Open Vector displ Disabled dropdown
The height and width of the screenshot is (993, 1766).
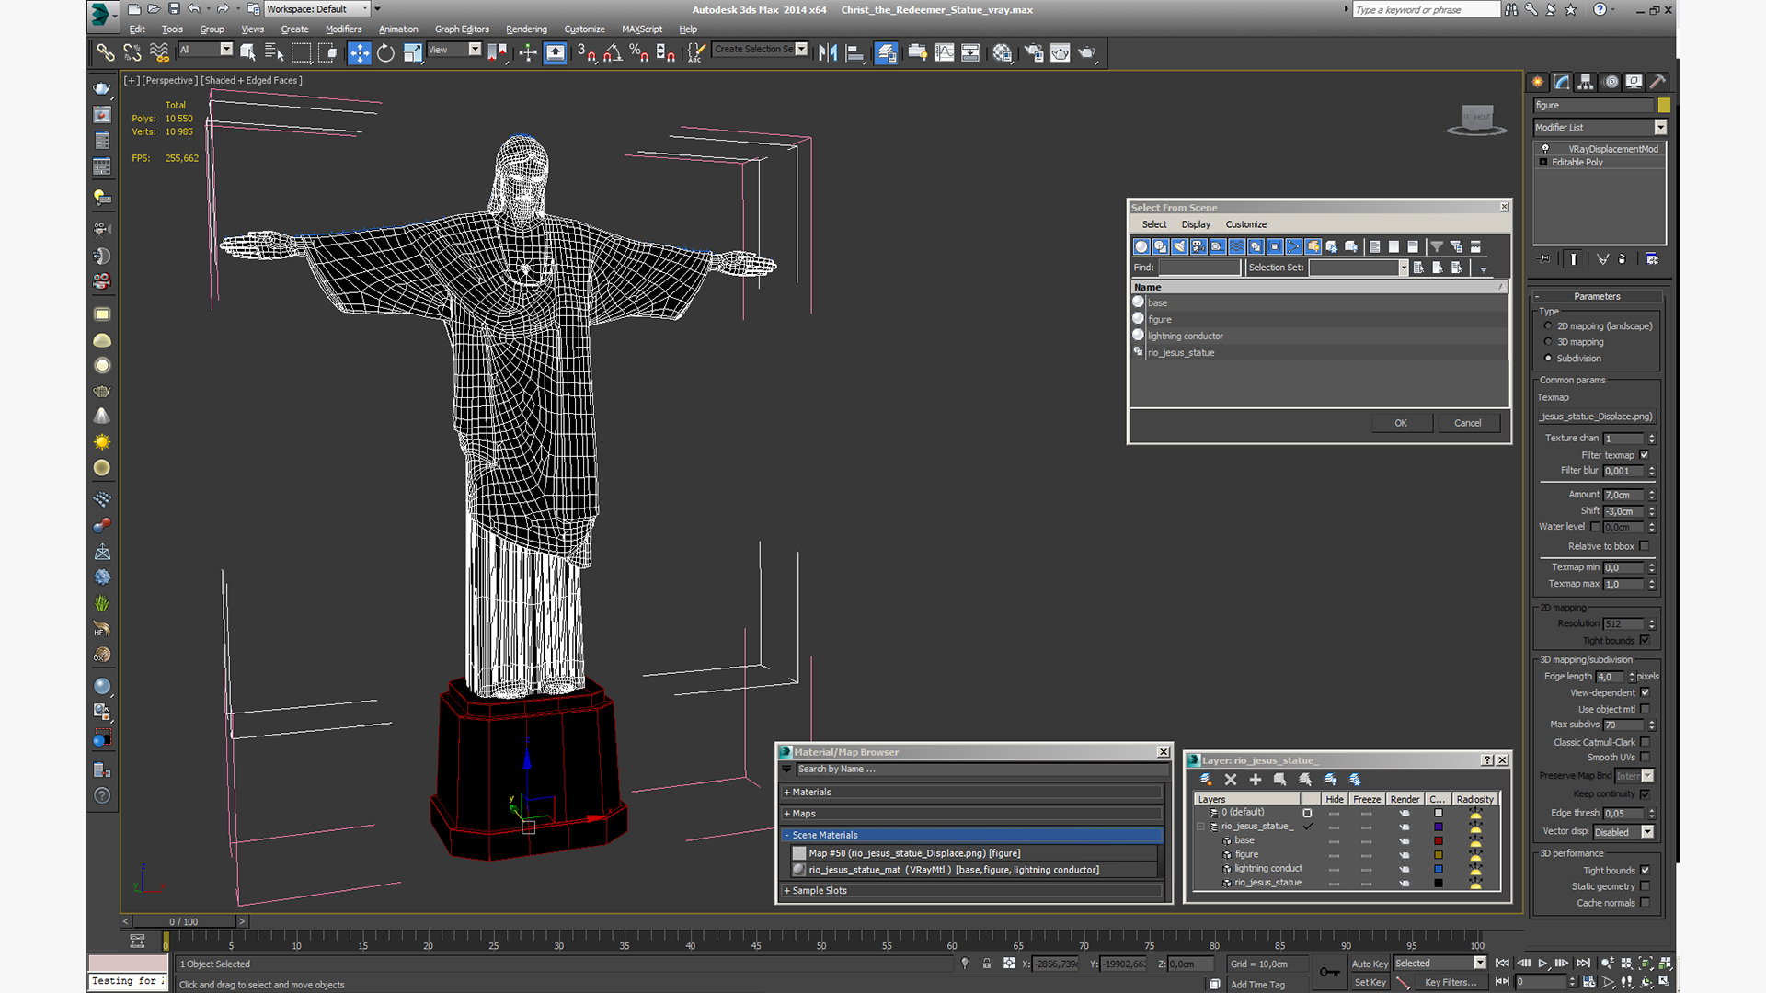coord(1623,832)
